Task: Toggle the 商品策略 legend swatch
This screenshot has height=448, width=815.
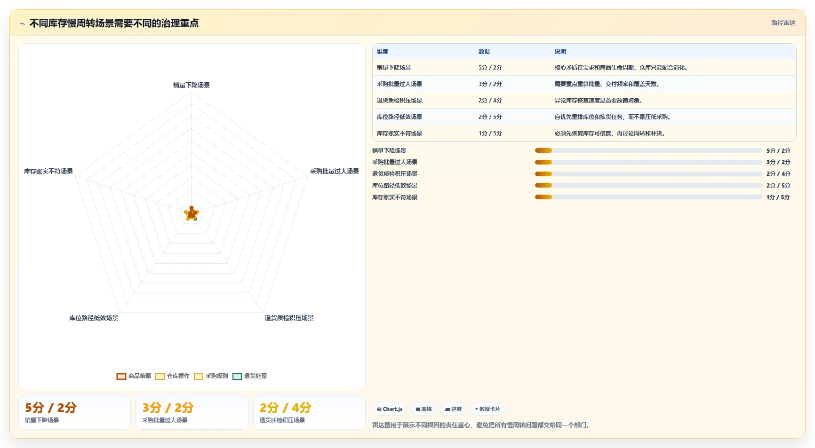Action: [x=121, y=376]
